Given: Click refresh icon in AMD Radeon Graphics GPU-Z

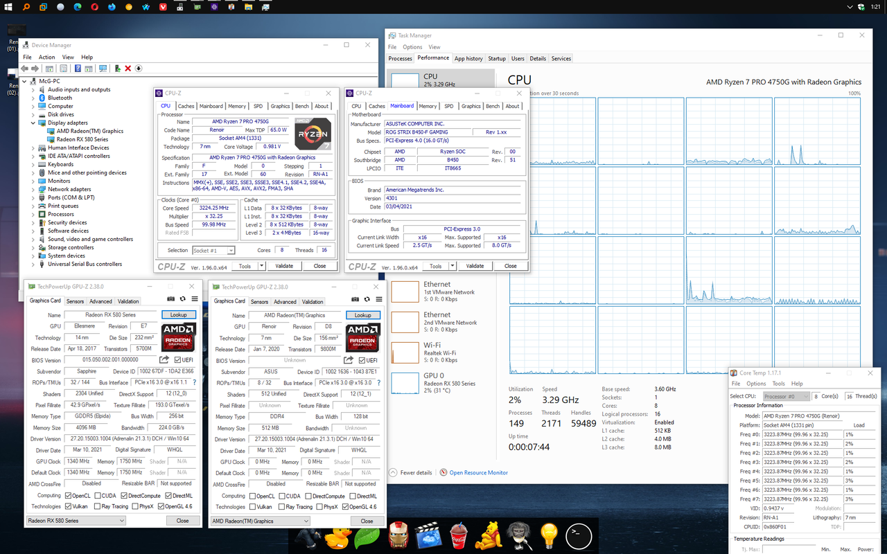Looking at the screenshot, I should tap(367, 298).
